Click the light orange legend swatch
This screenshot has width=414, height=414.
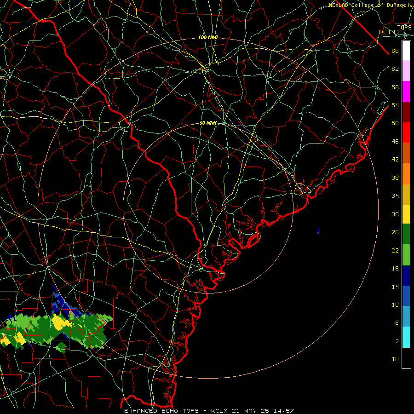406,174
